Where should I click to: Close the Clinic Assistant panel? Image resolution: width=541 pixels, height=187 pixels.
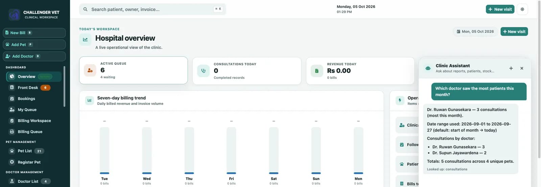coord(522,68)
